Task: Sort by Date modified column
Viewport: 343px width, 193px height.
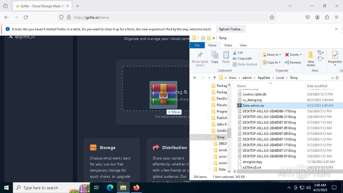Action: coord(317,86)
